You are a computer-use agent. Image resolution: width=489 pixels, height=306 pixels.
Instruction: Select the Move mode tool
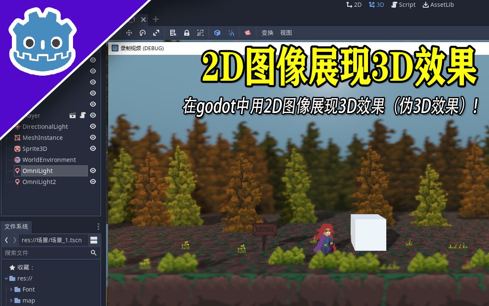tap(129, 33)
